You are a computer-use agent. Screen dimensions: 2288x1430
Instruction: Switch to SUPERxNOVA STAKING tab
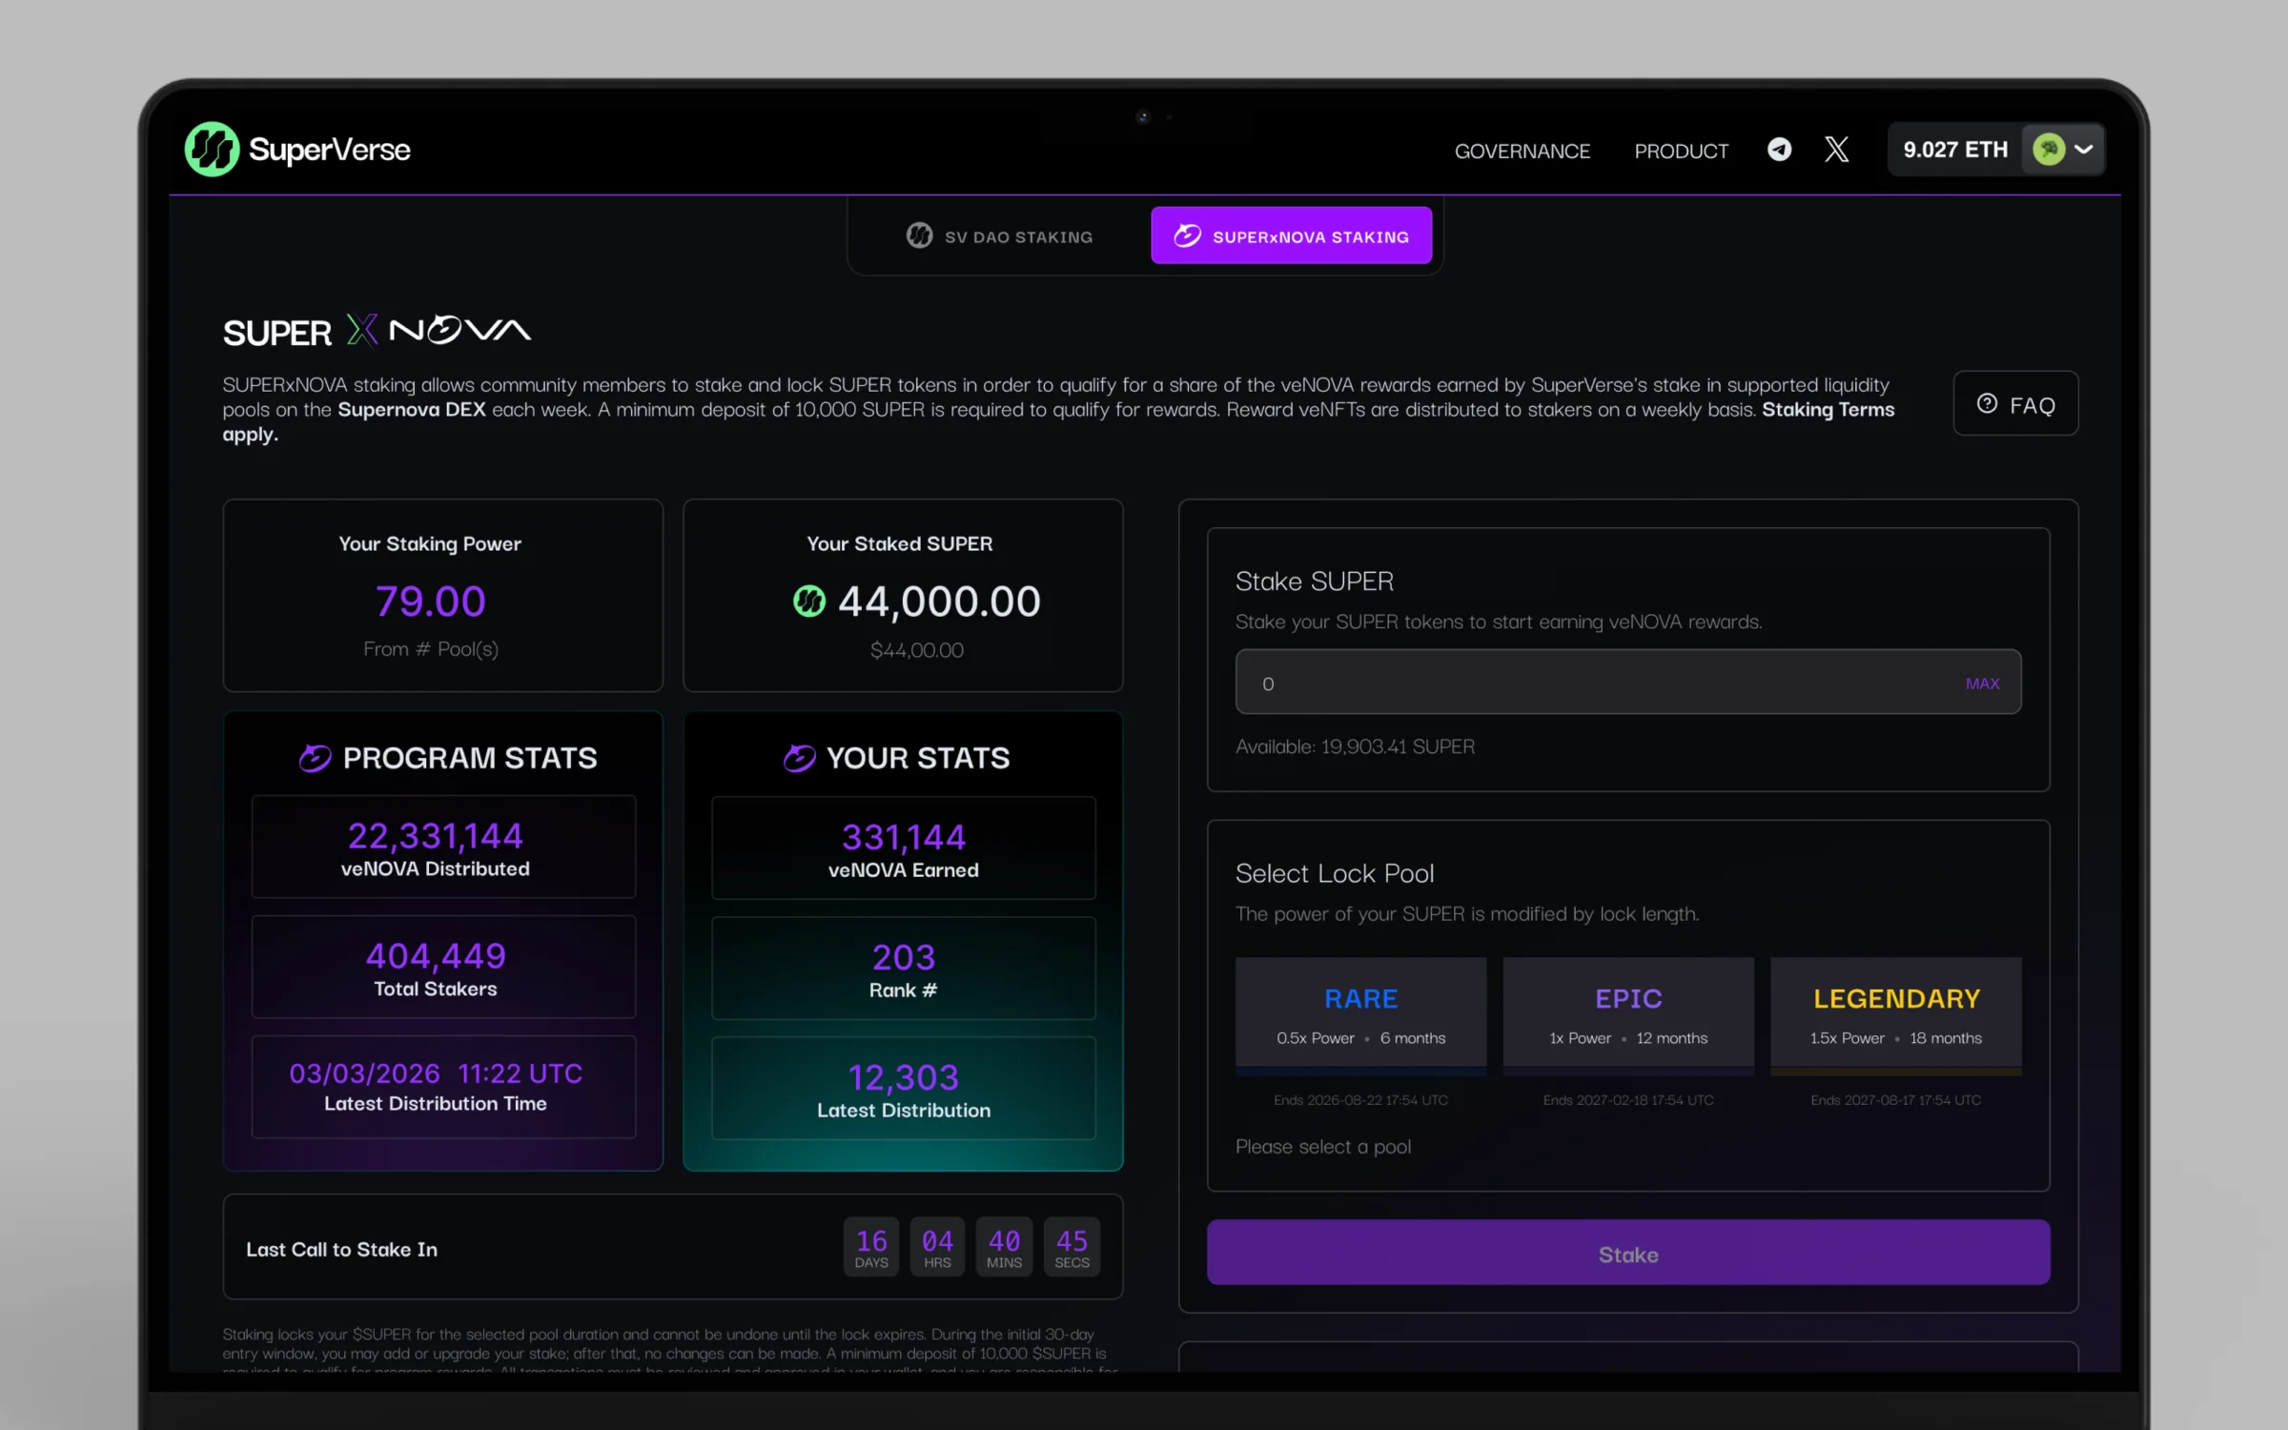(1291, 235)
